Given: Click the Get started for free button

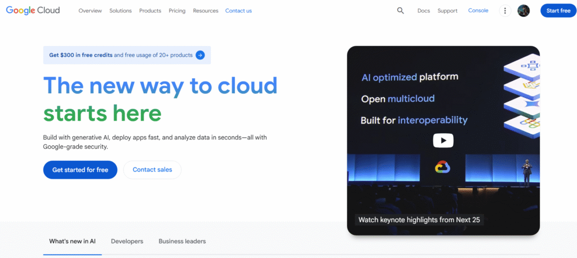Looking at the screenshot, I should pos(80,170).
